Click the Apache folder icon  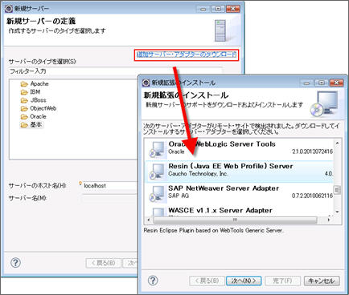[24, 84]
